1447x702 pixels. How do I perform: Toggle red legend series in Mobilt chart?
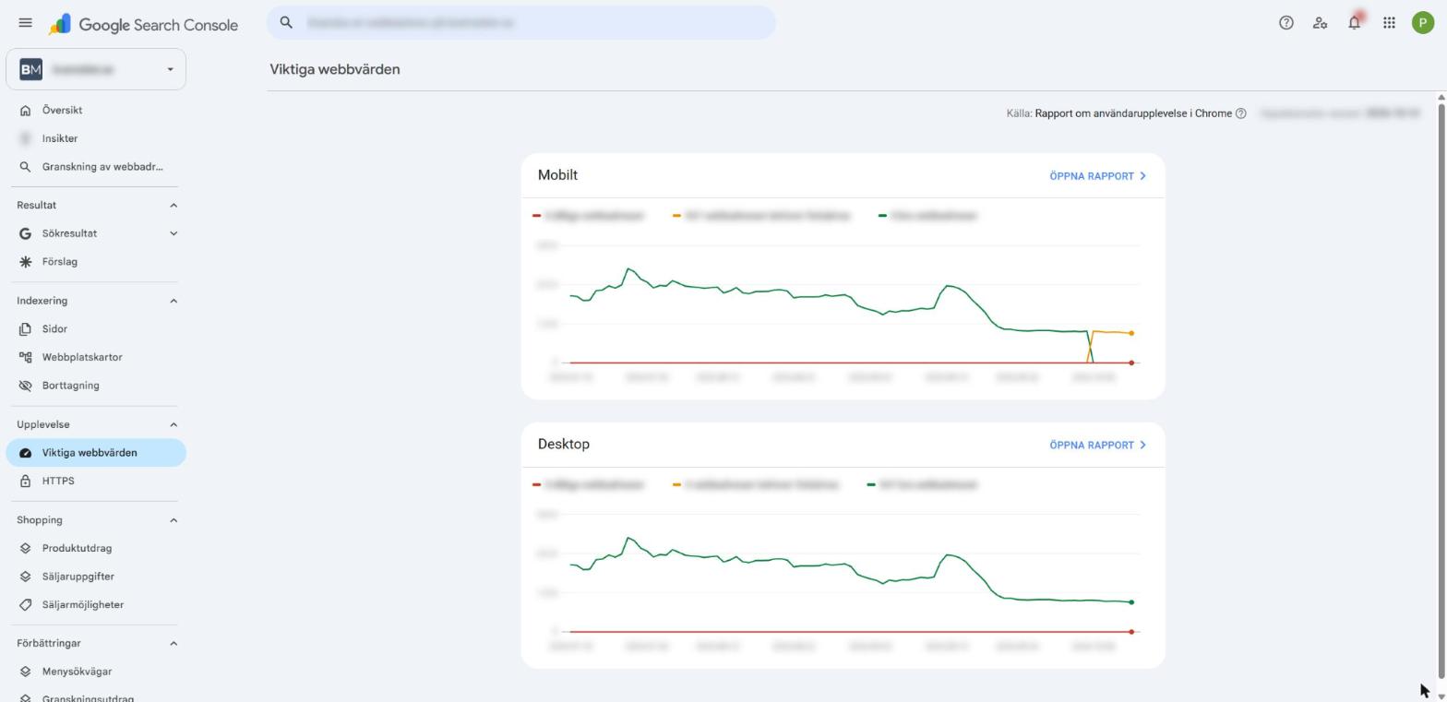point(588,216)
